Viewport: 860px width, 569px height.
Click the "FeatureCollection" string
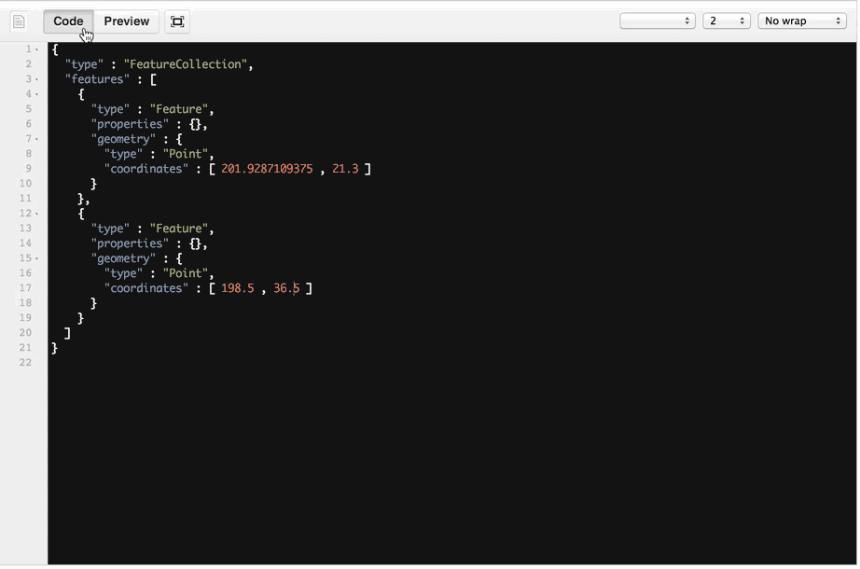(x=186, y=64)
